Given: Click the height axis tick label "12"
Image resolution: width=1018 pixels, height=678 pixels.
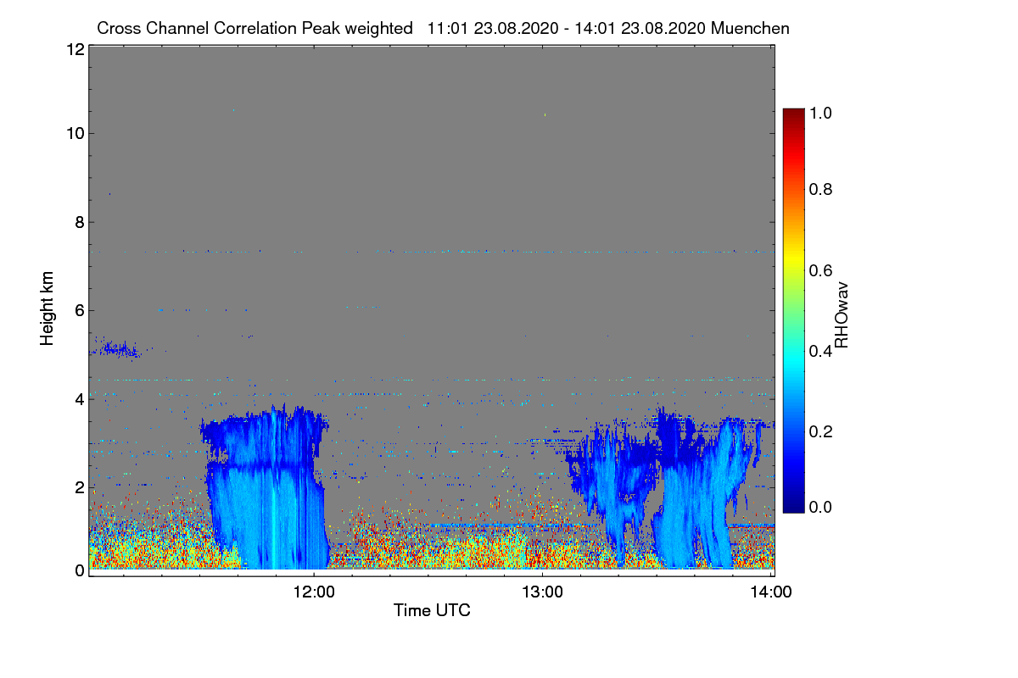Looking at the screenshot, I should (75, 49).
